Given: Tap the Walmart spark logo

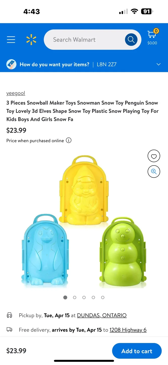Looking at the screenshot, I should 31,40.
